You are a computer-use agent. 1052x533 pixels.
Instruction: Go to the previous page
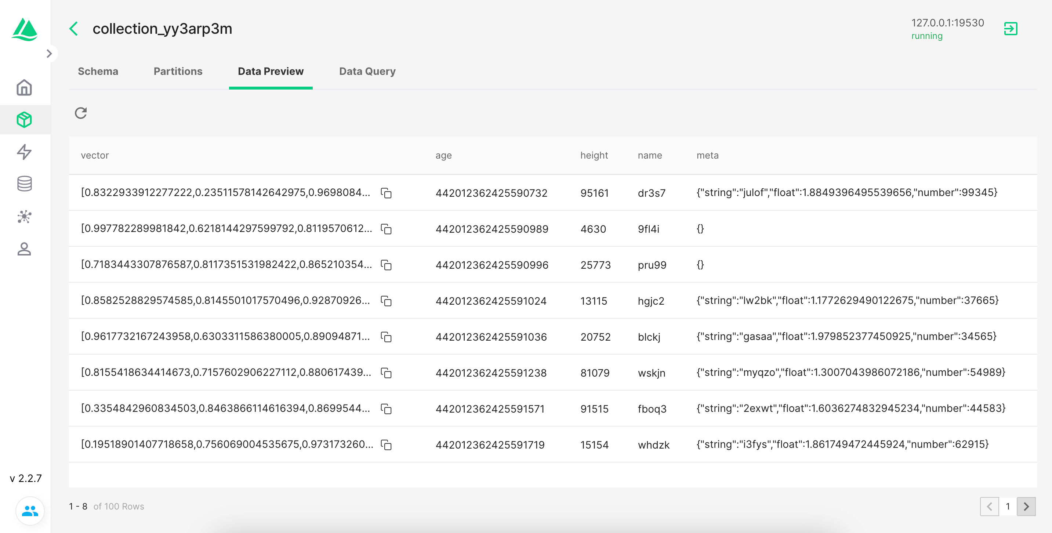coord(989,507)
